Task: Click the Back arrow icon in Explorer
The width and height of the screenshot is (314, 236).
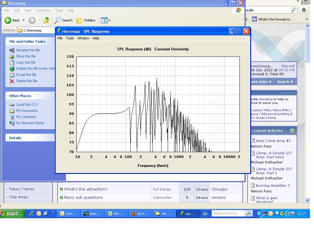Action: click(8, 20)
